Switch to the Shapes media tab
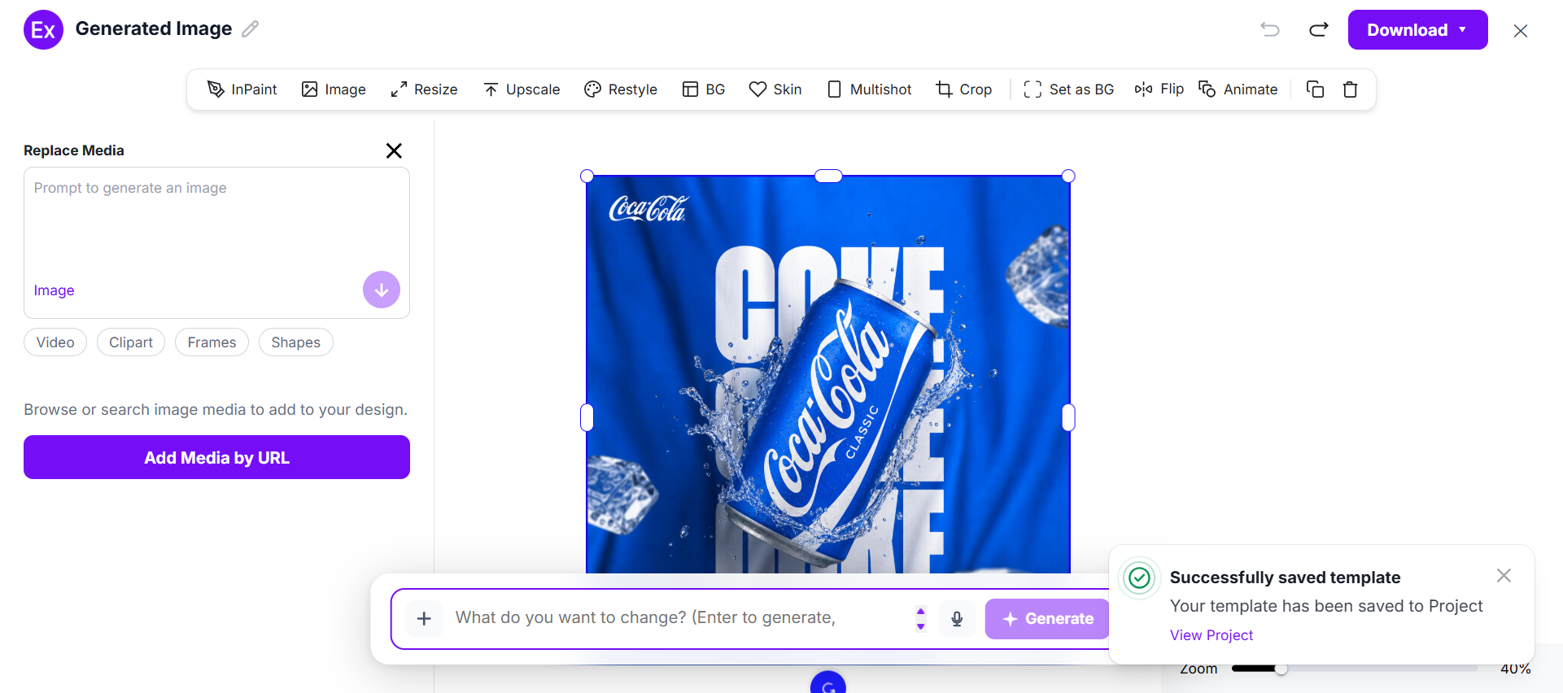The height and width of the screenshot is (693, 1563). click(x=296, y=342)
